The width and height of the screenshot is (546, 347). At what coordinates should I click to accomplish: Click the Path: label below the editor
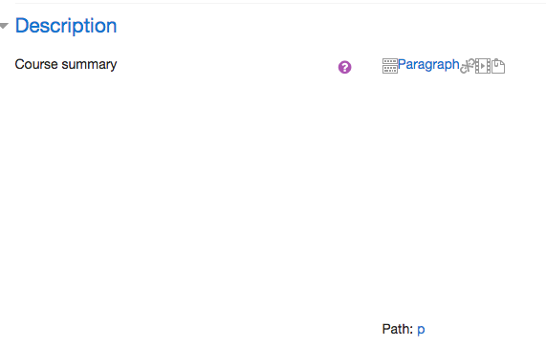tap(398, 329)
